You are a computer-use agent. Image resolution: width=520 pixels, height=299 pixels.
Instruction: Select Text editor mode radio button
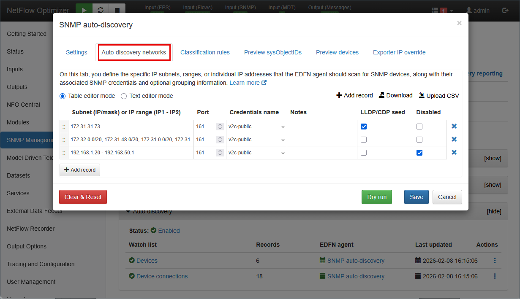coord(124,96)
